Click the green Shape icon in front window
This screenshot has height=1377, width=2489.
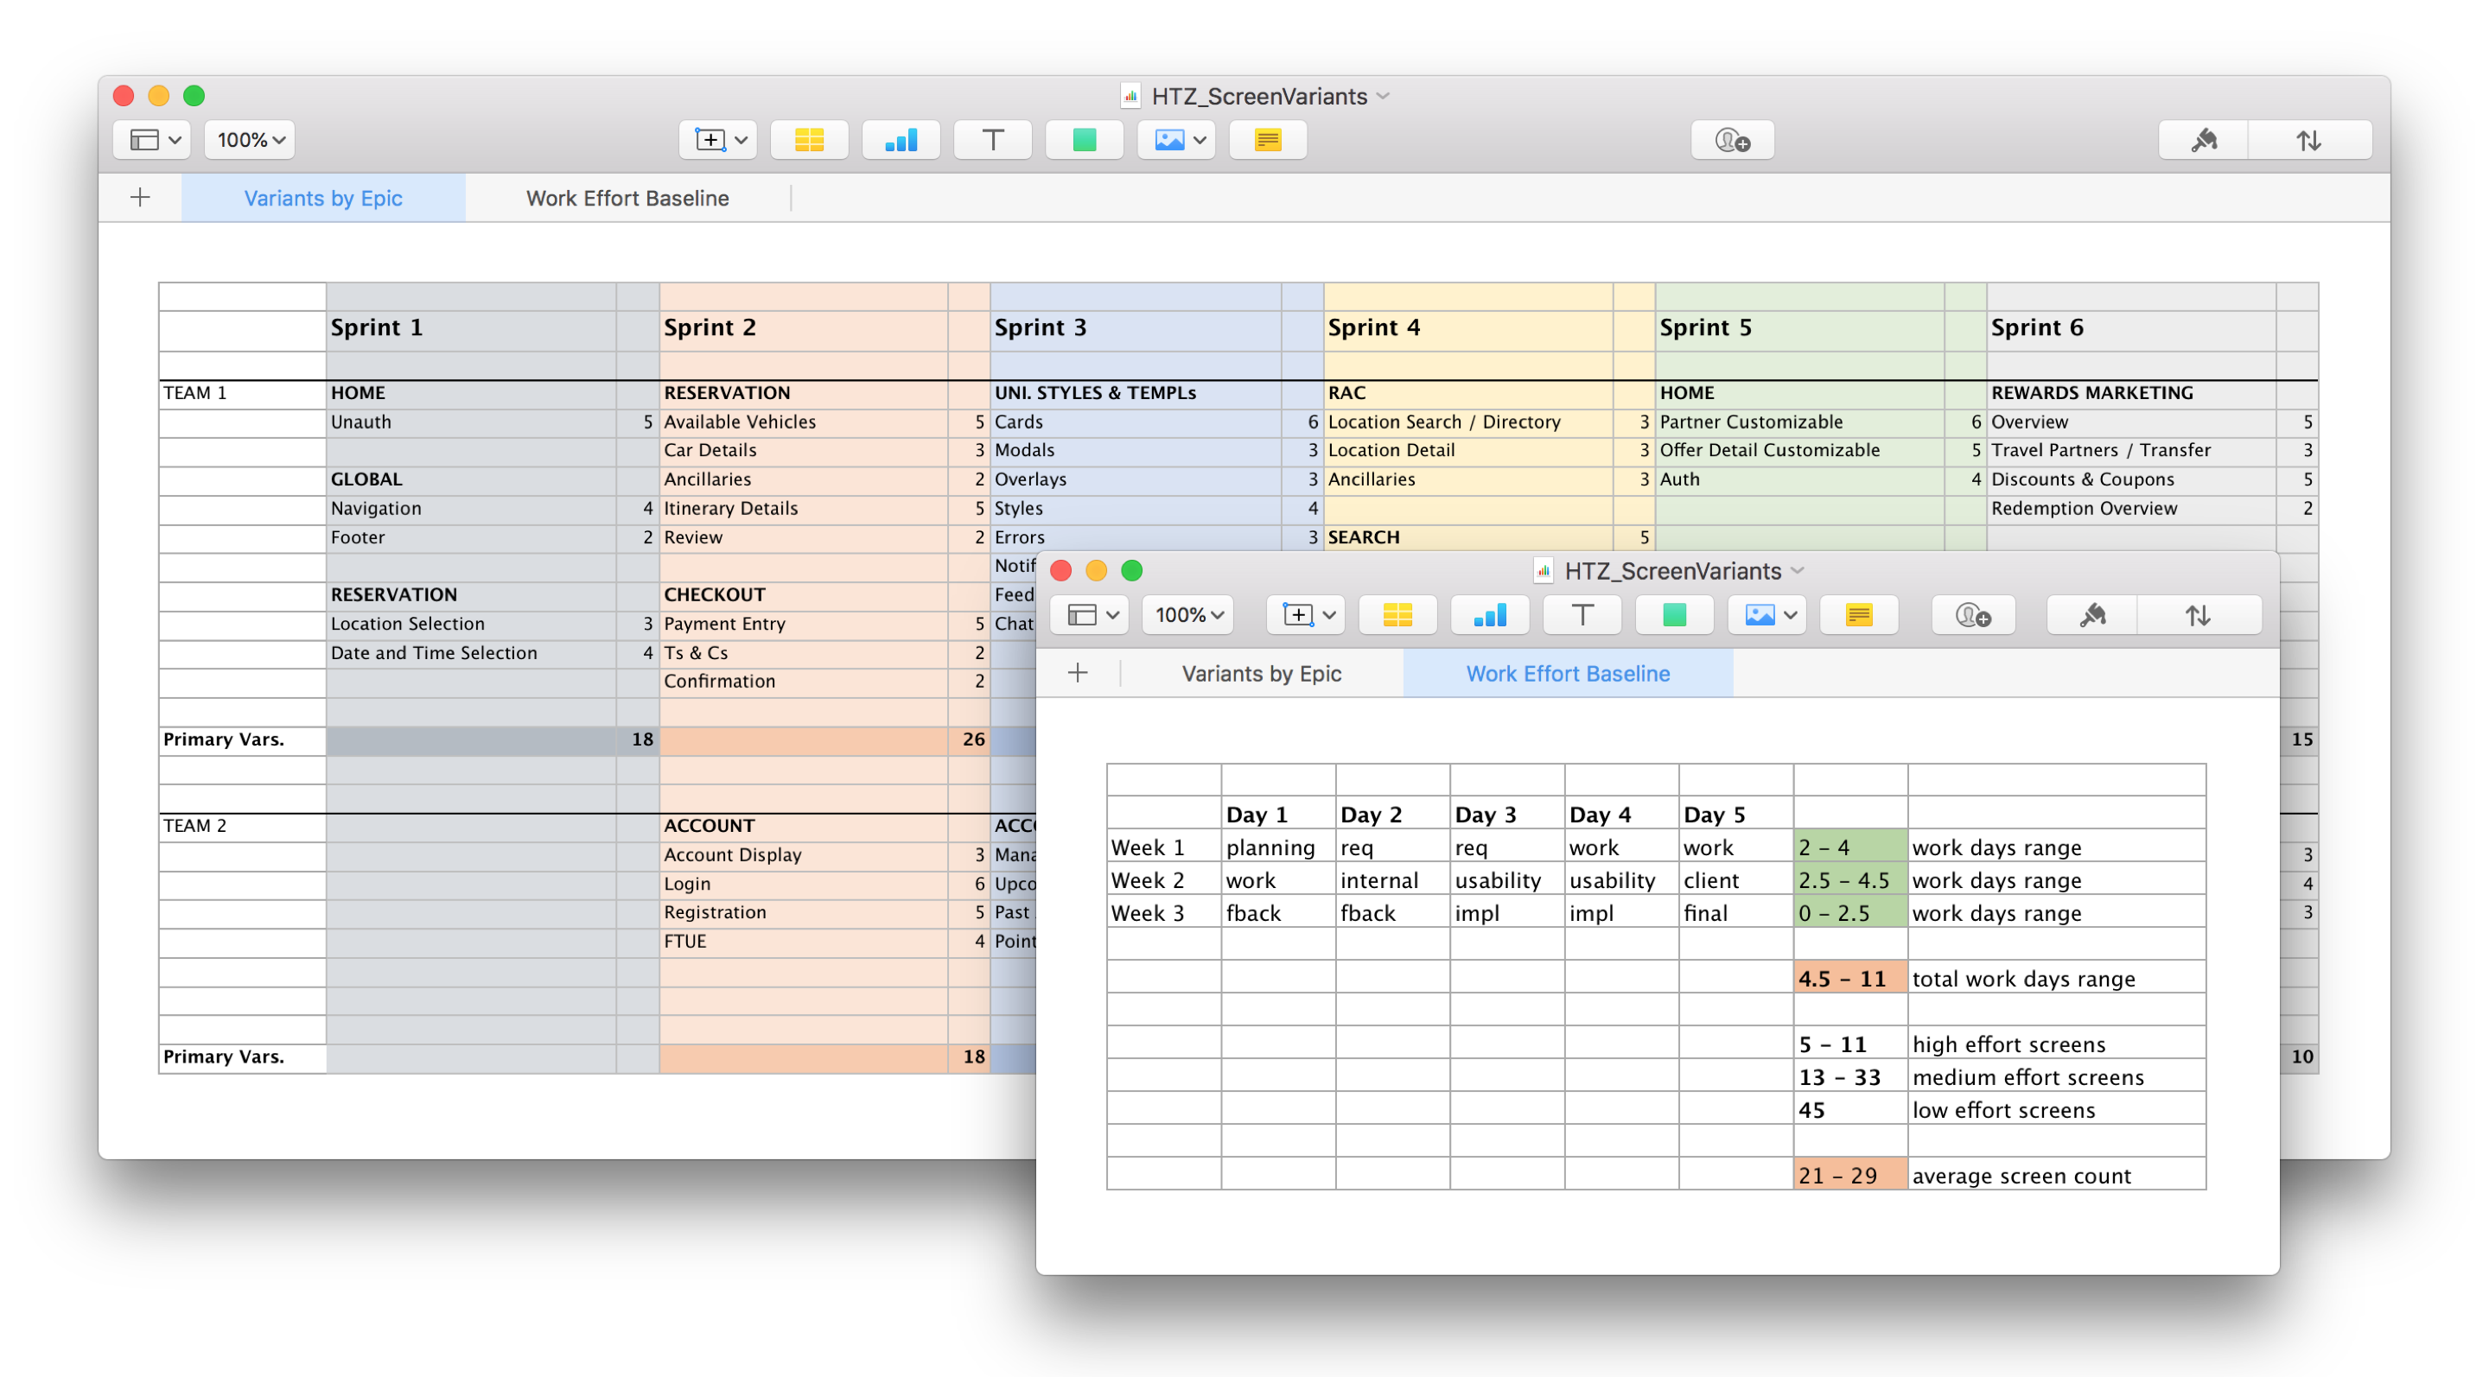[1673, 615]
